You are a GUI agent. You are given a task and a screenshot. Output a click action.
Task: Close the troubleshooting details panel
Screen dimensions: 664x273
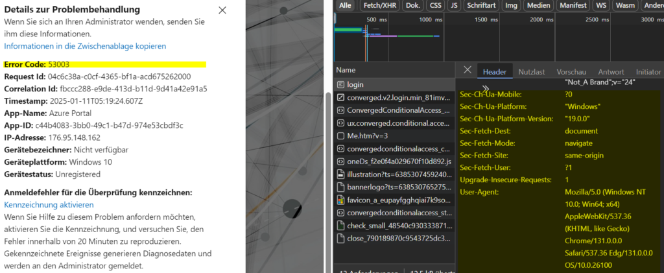click(222, 10)
